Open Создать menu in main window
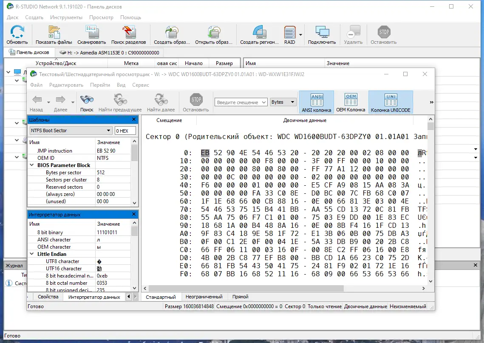484x343 pixels. 34,17
